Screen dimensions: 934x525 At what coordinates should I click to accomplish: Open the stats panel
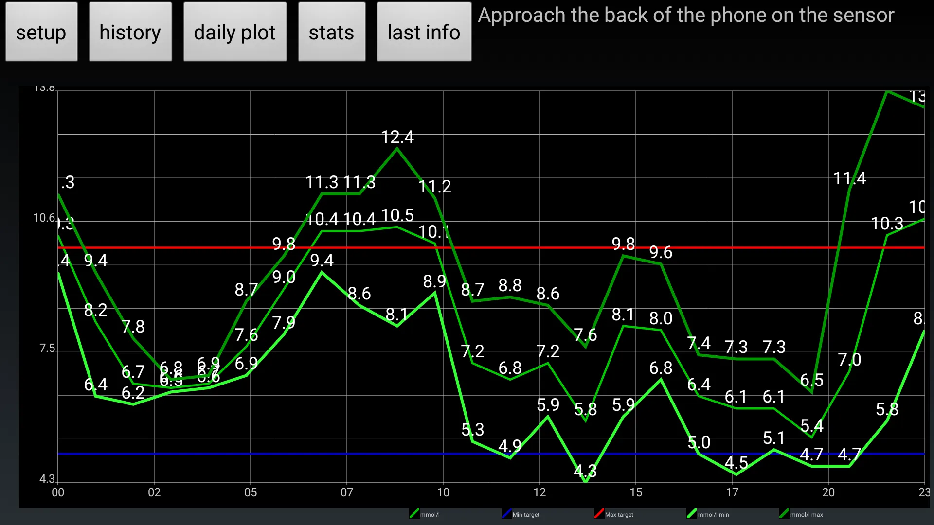tap(331, 32)
